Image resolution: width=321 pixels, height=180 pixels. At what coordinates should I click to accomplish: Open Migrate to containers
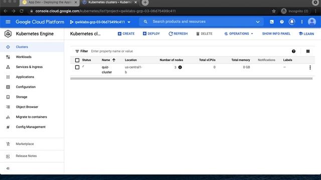(31, 116)
